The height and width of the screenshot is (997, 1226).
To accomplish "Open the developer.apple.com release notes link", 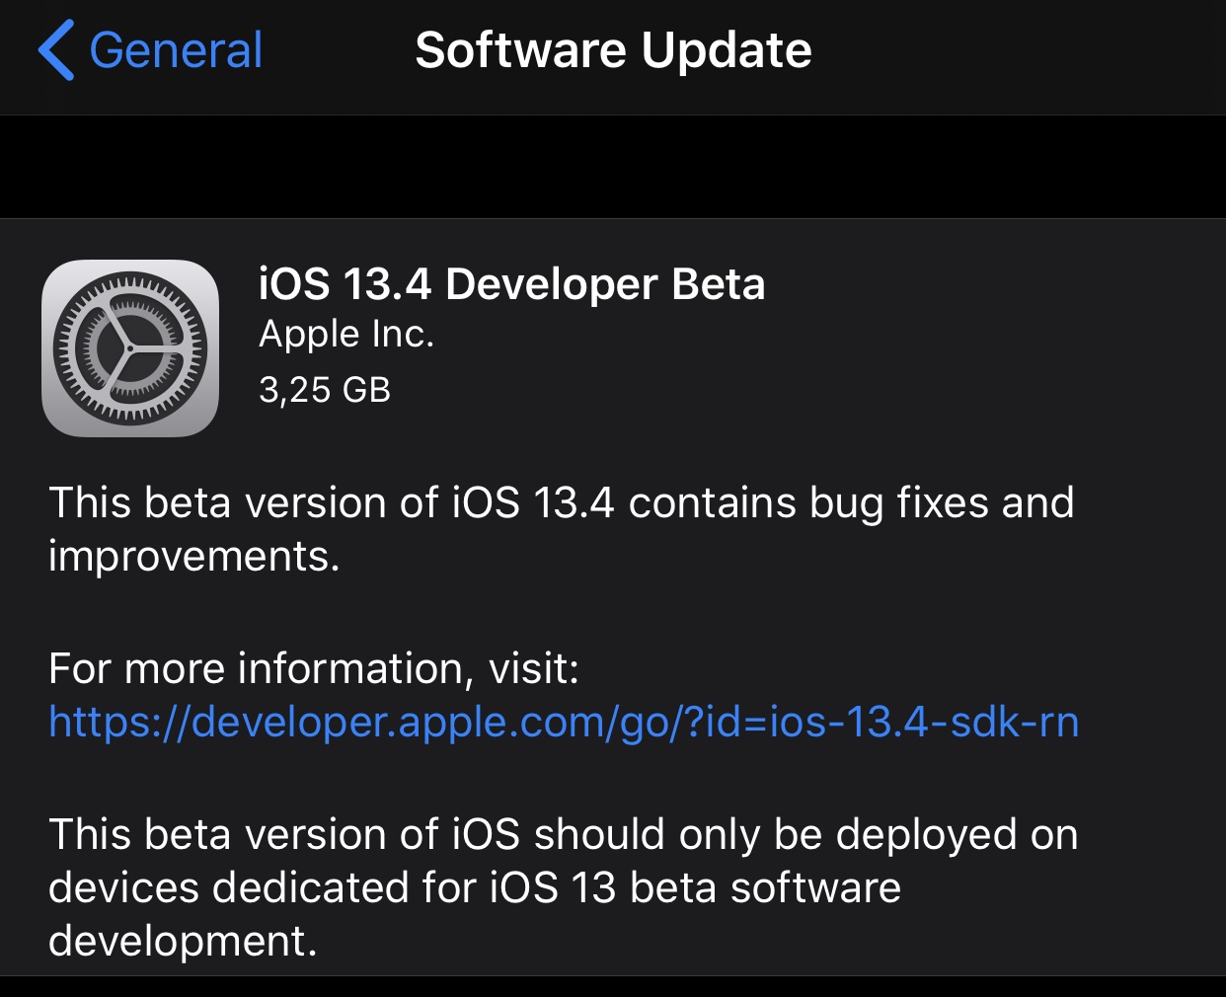I will [x=564, y=722].
